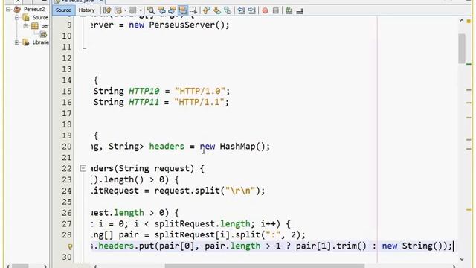Toggle highlight search results

click(183, 10)
